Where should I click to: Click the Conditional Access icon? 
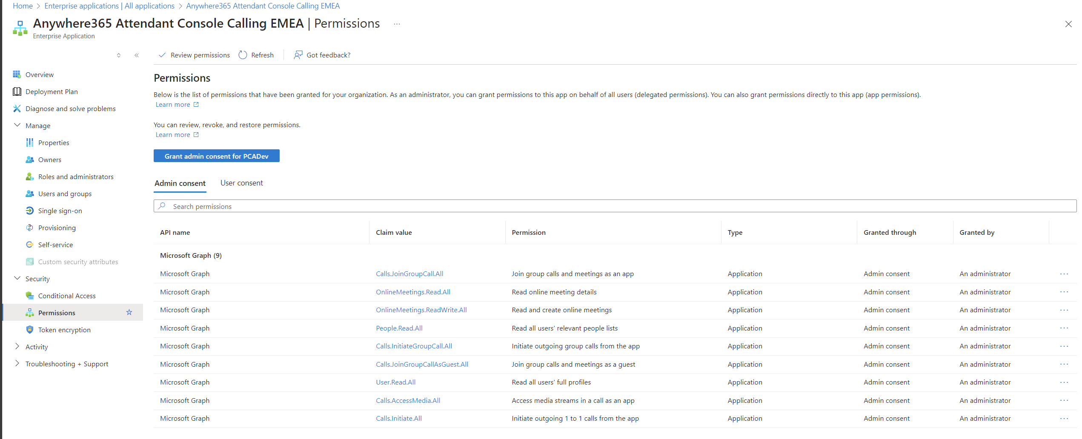(x=29, y=296)
